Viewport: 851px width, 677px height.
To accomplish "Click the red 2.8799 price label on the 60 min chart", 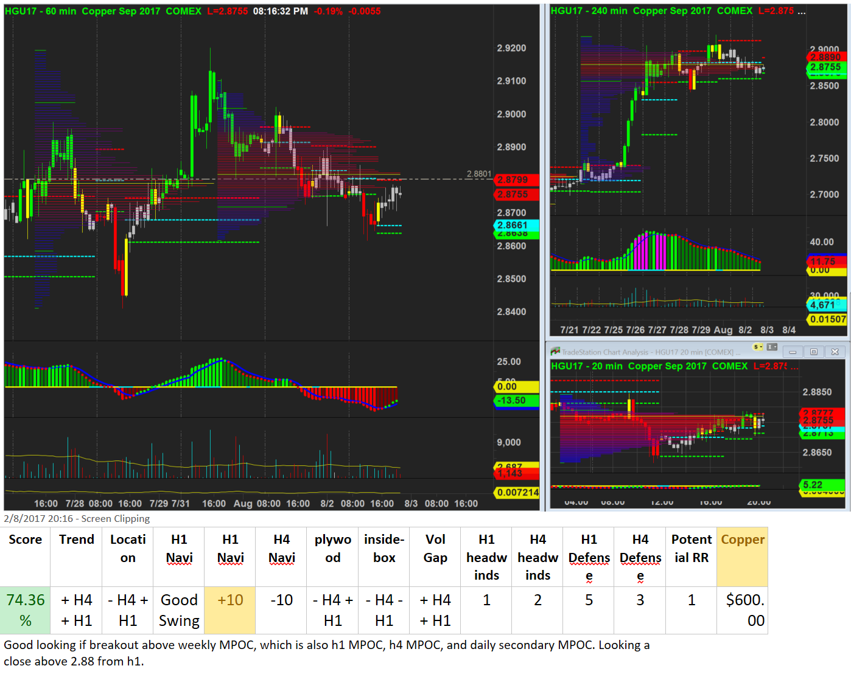I will tap(516, 180).
